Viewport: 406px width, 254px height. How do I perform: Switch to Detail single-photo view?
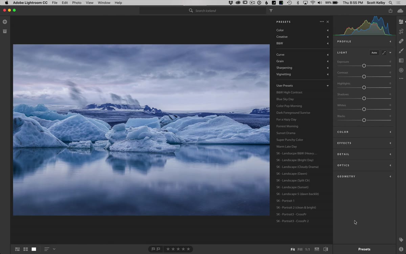click(34, 249)
